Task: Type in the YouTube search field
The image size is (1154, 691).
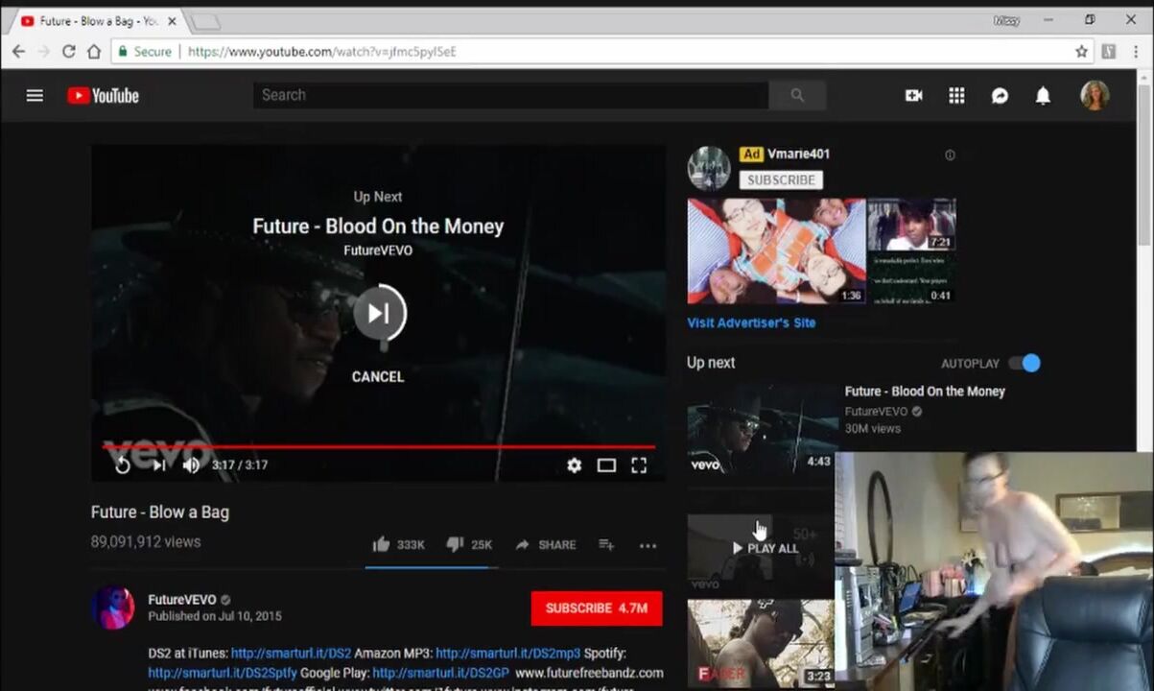Action: click(x=510, y=95)
